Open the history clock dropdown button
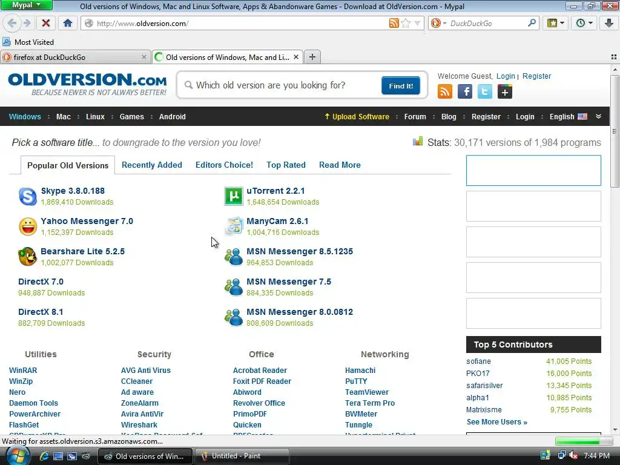The width and height of the screenshot is (620, 465). (584, 23)
